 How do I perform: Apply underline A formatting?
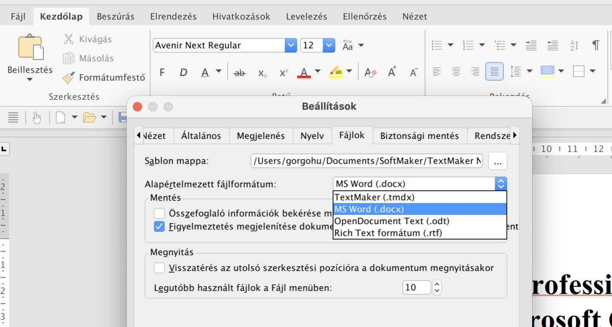click(x=205, y=73)
